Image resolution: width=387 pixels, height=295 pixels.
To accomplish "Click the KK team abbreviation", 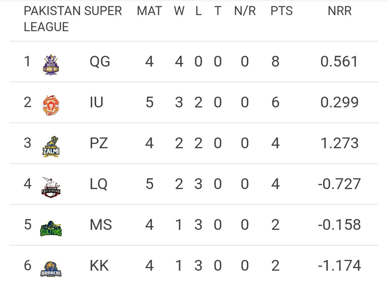I will pyautogui.click(x=99, y=265).
